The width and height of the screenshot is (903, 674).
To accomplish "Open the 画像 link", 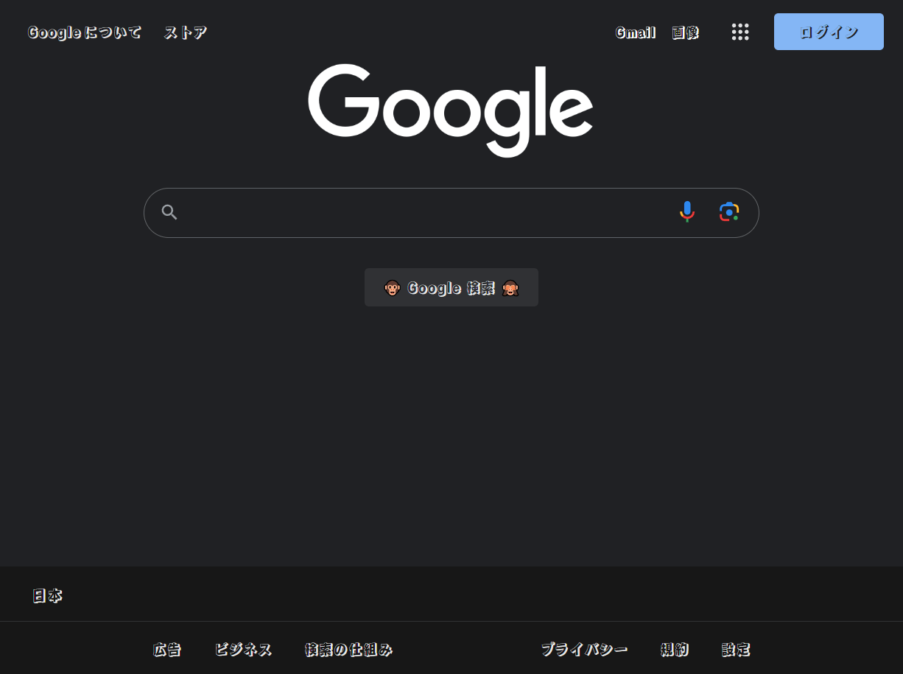I will (685, 32).
